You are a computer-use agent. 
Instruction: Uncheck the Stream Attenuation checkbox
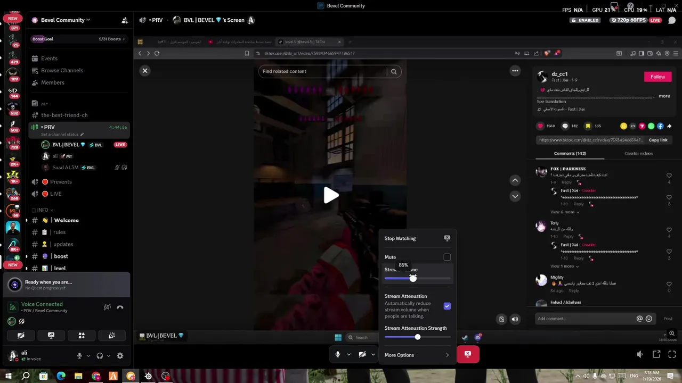tap(447, 306)
